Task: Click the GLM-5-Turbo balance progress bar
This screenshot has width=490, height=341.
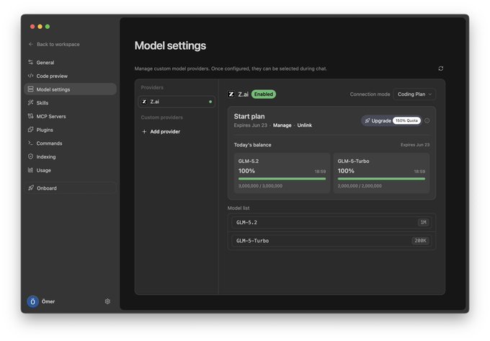Action: click(x=381, y=179)
